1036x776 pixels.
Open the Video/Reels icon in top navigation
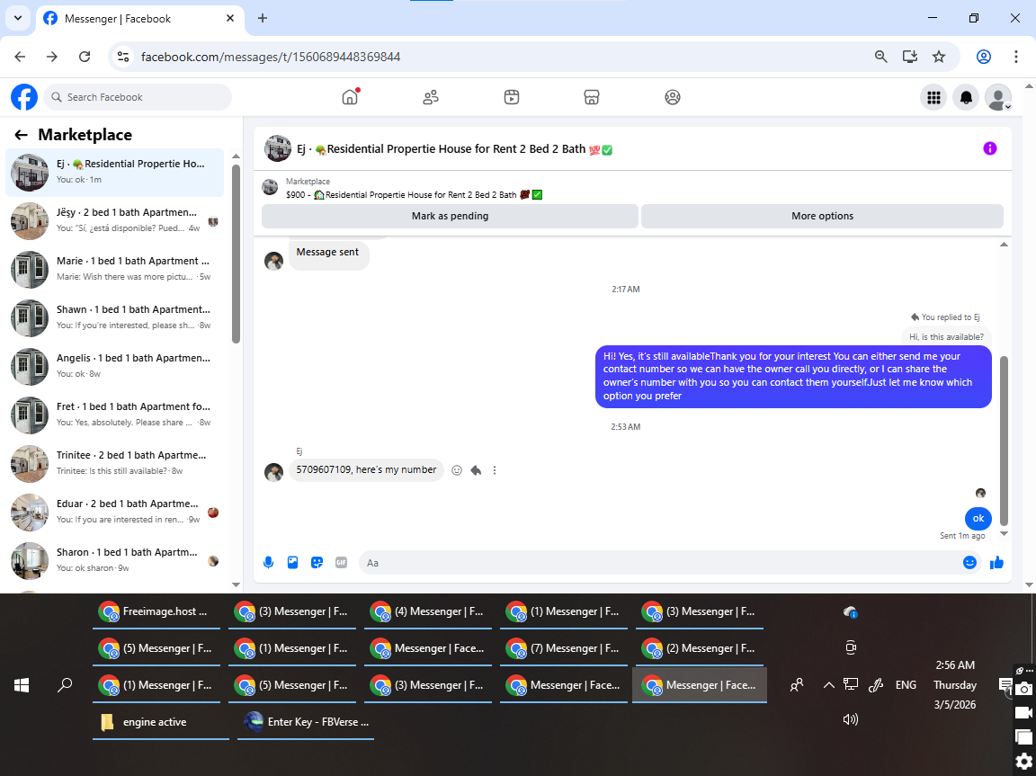click(512, 97)
